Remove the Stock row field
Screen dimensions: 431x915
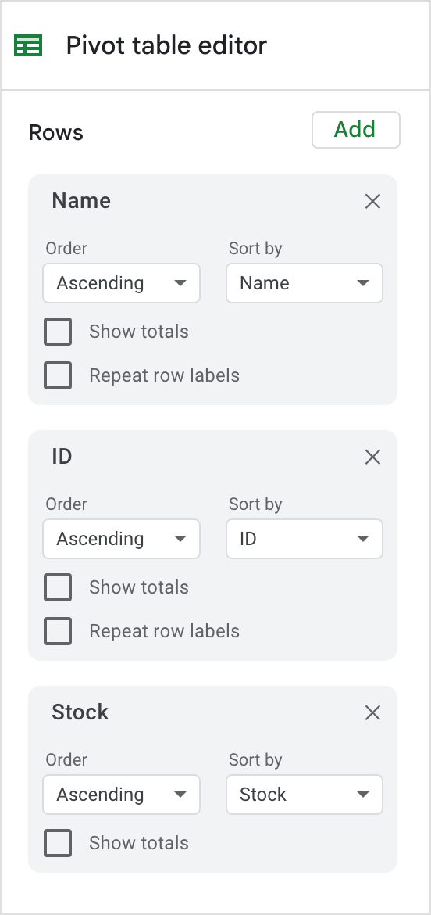coord(372,712)
